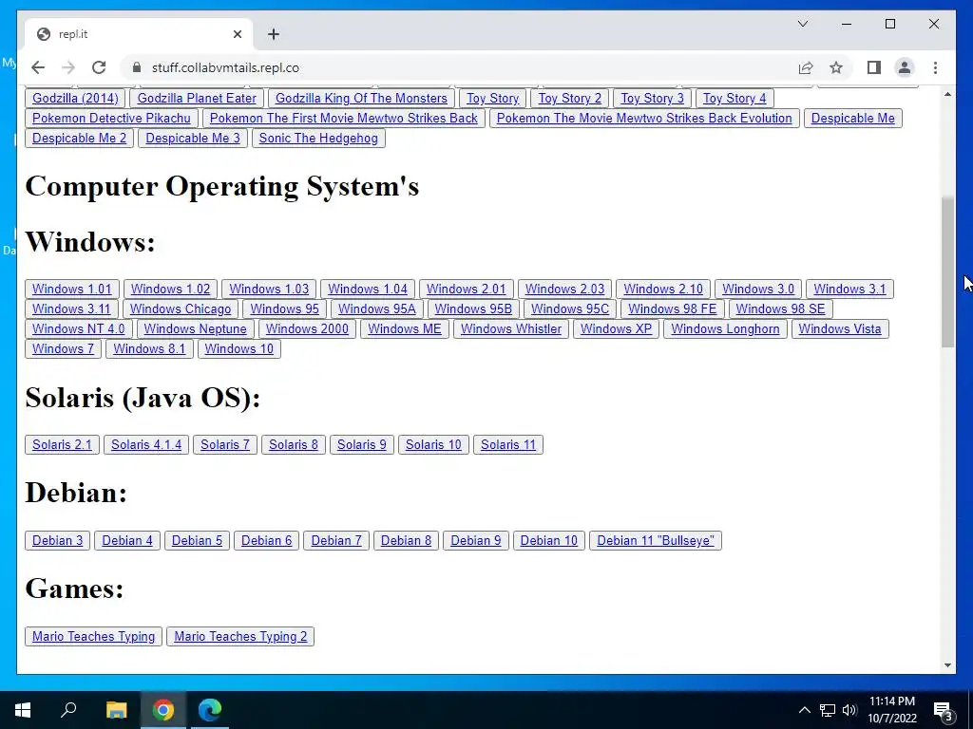
Task: Open the Windows Chicago link
Action: [x=181, y=308]
